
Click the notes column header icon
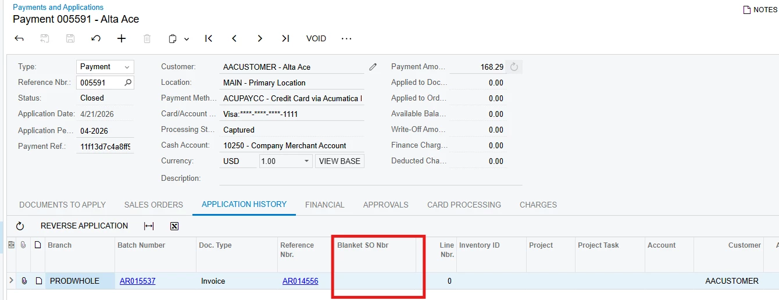click(x=38, y=245)
